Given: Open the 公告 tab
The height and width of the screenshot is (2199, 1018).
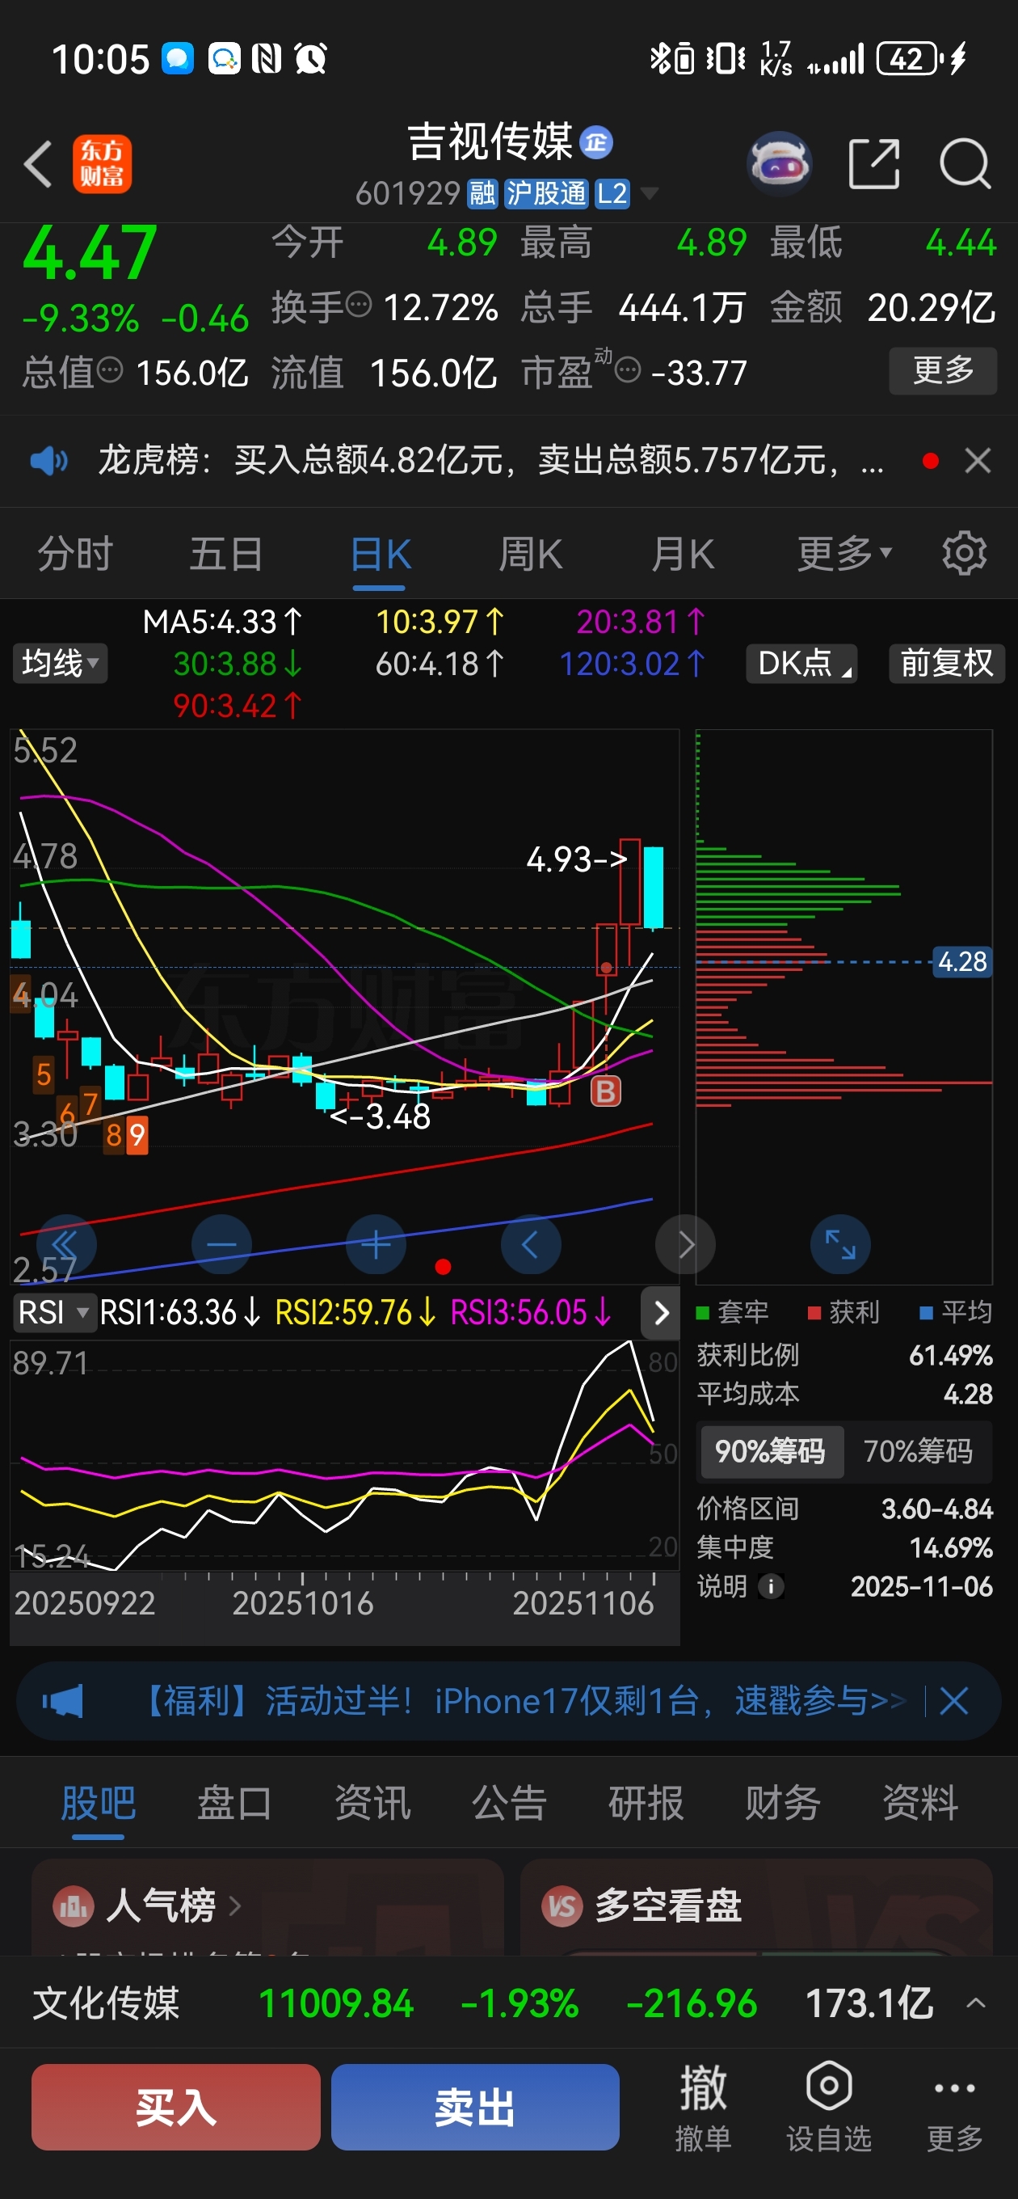Looking at the screenshot, I should pos(510,1802).
